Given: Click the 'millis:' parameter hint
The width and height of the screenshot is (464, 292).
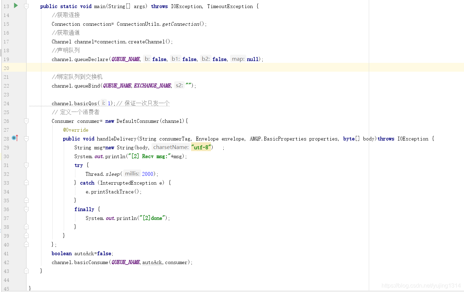Looking at the screenshot, I should [x=132, y=174].
